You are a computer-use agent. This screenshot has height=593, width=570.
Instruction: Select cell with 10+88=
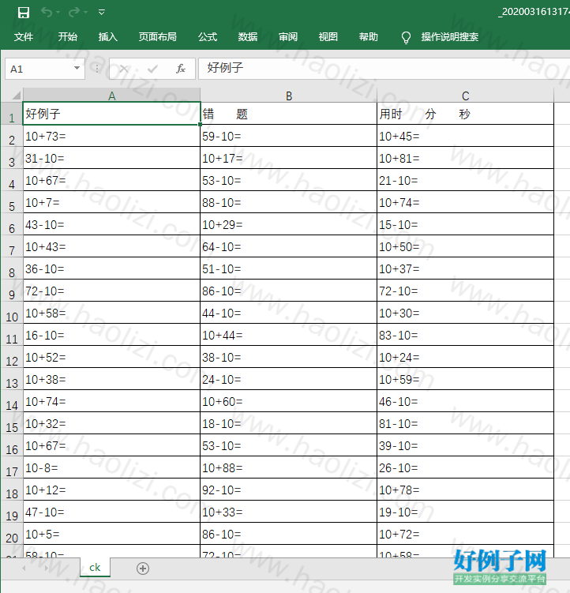click(x=289, y=467)
